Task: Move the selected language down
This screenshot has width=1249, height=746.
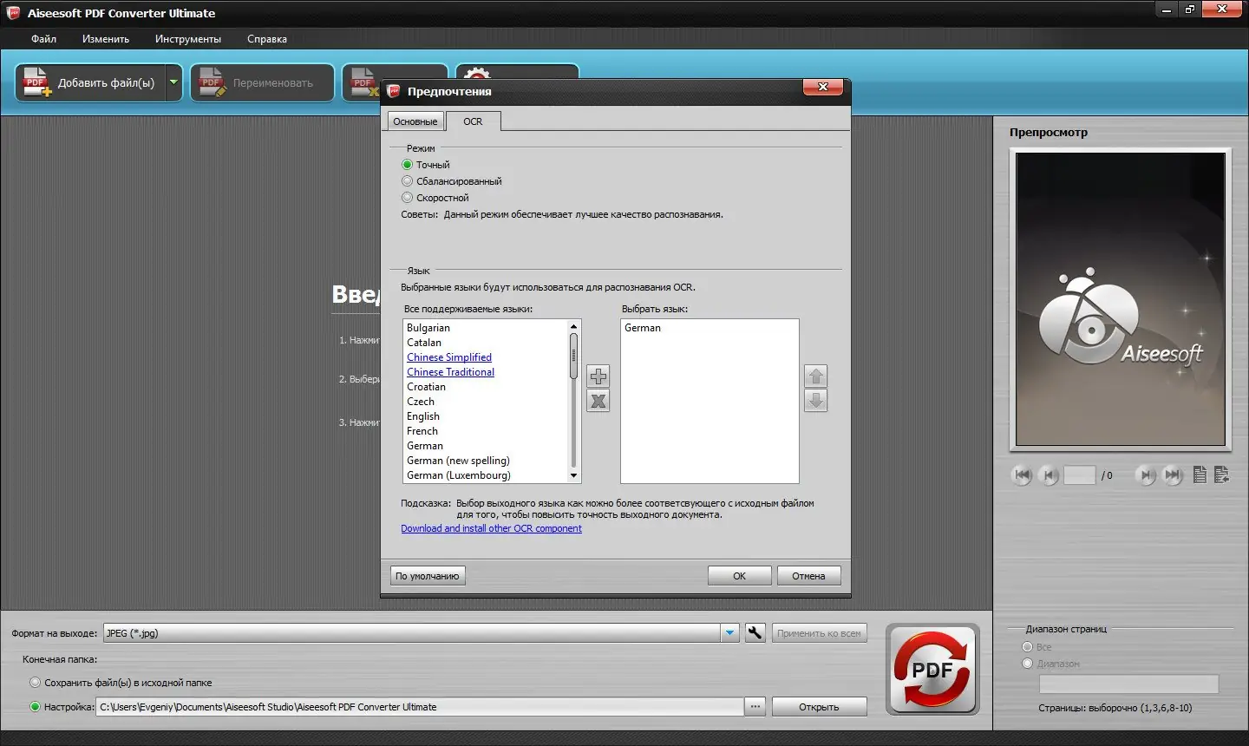Action: (815, 401)
